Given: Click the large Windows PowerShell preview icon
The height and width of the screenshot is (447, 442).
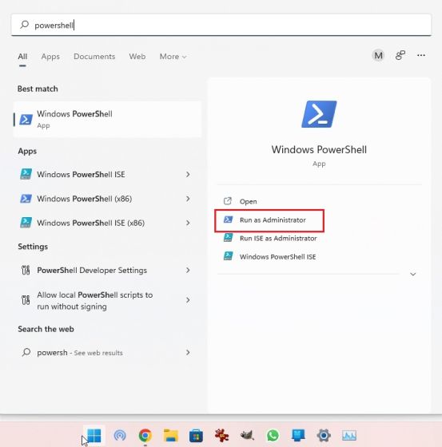Looking at the screenshot, I should pos(319,114).
